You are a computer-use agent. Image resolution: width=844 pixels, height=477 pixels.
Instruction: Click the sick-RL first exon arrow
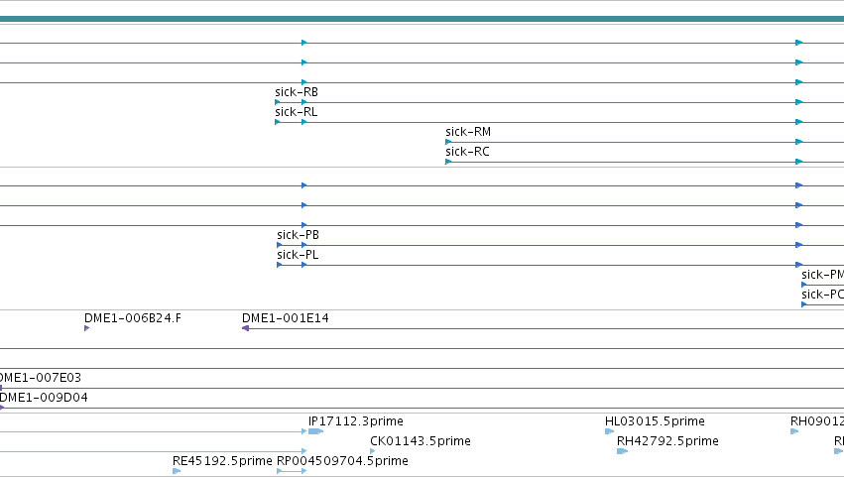[278, 122]
